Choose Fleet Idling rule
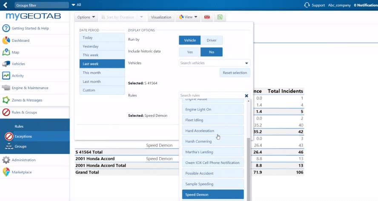Image resolution: width=378 pixels, height=201 pixels. point(213,120)
